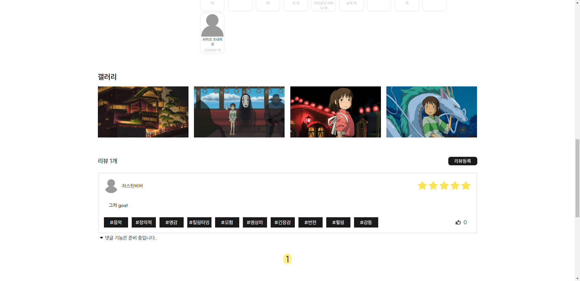Click the reviewer name 저스틴비버
The image size is (580, 281).
[x=132, y=186]
